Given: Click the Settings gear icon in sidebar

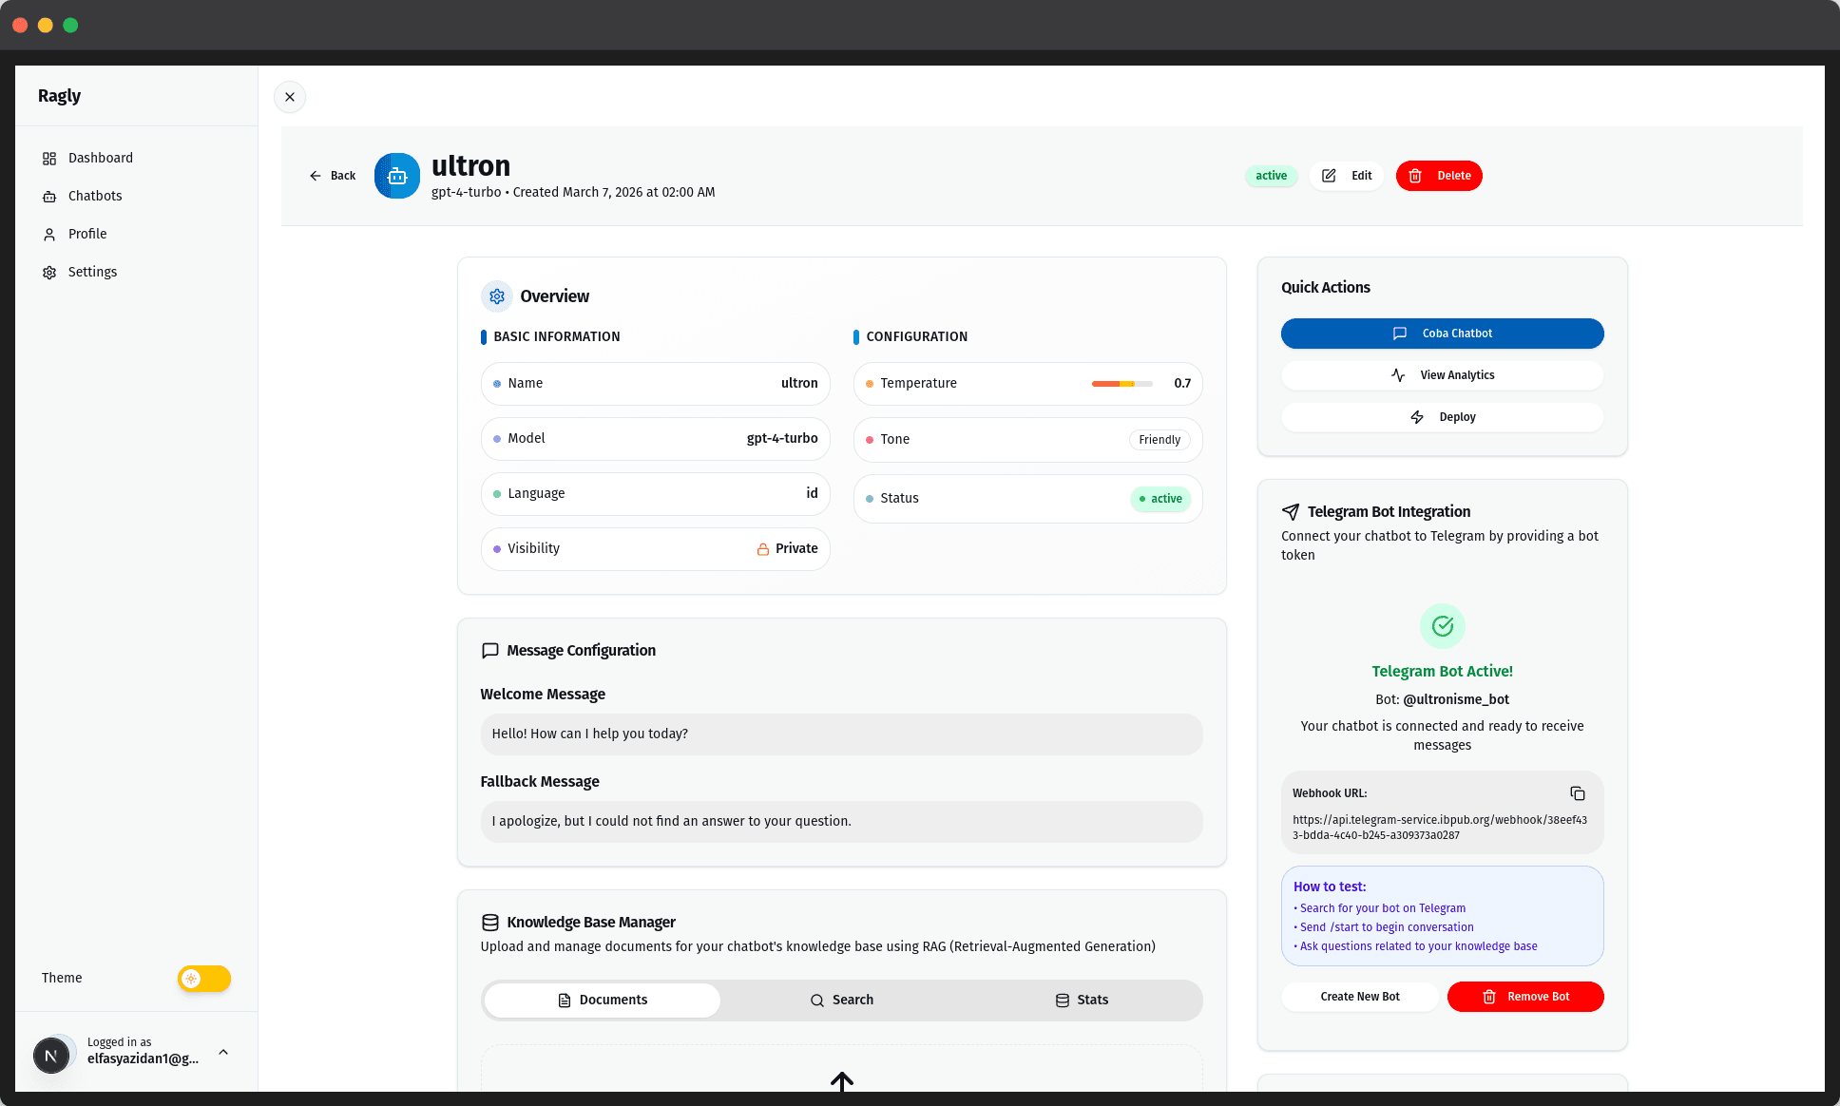Looking at the screenshot, I should 49,273.
